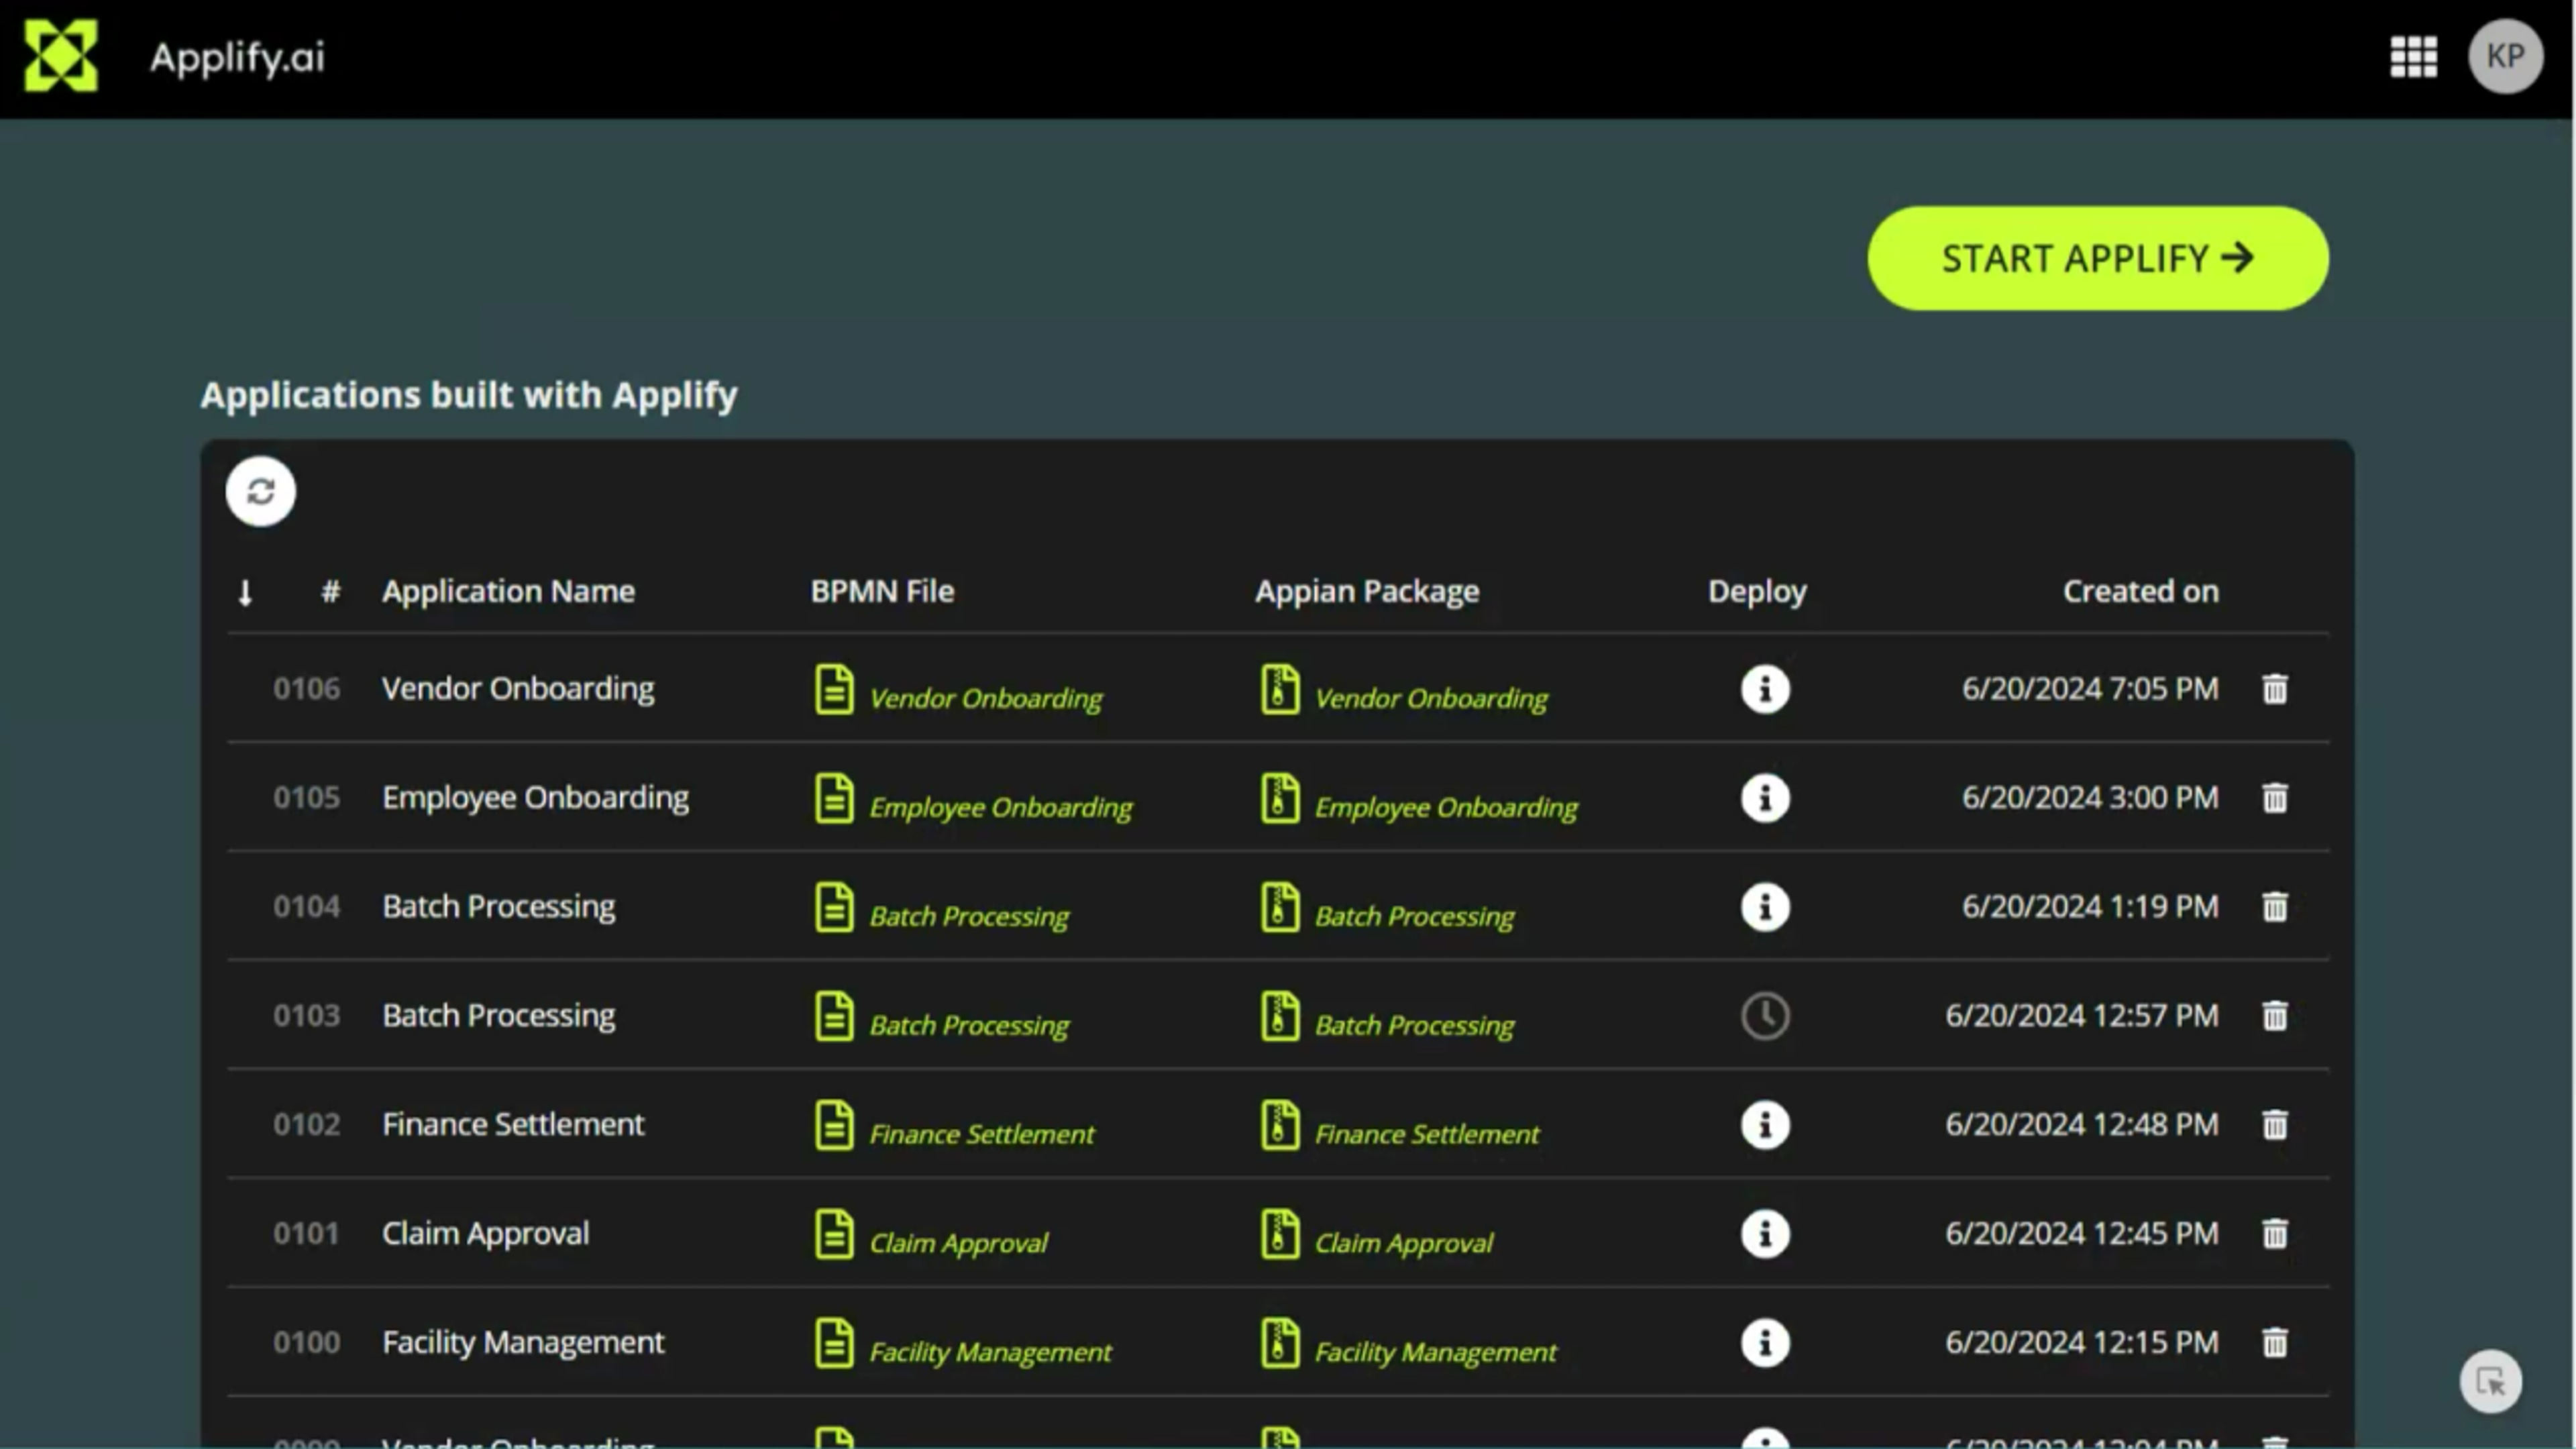2576x1449 pixels.
Task: Click the cursor-selection floating icon at bottom right
Action: pos(2490,1382)
